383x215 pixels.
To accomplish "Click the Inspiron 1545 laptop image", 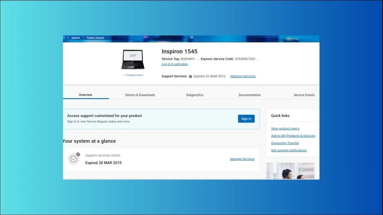I will pyautogui.click(x=133, y=59).
